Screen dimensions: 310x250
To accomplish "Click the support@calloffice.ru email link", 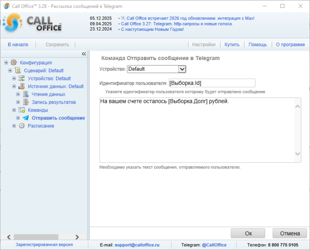I will click(x=137, y=245).
